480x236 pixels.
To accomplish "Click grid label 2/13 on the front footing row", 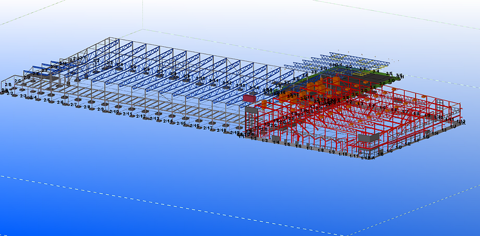I will click(x=154, y=118).
